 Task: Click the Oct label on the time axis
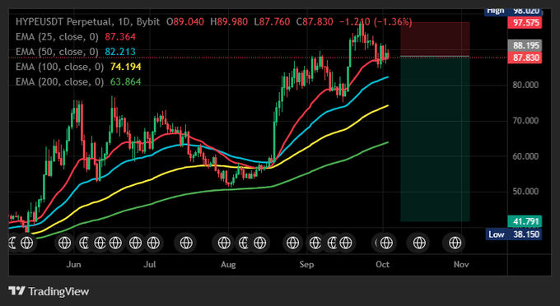pos(382,265)
